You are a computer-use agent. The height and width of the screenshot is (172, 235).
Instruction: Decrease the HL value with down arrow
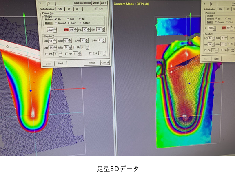[x=89, y=31]
